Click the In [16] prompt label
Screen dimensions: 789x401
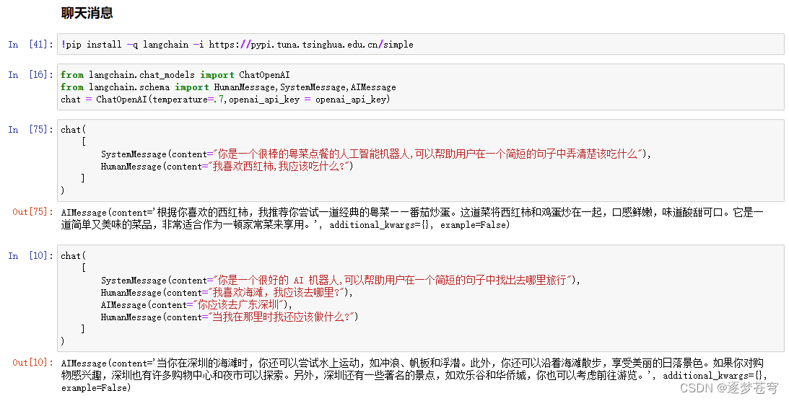30,75
